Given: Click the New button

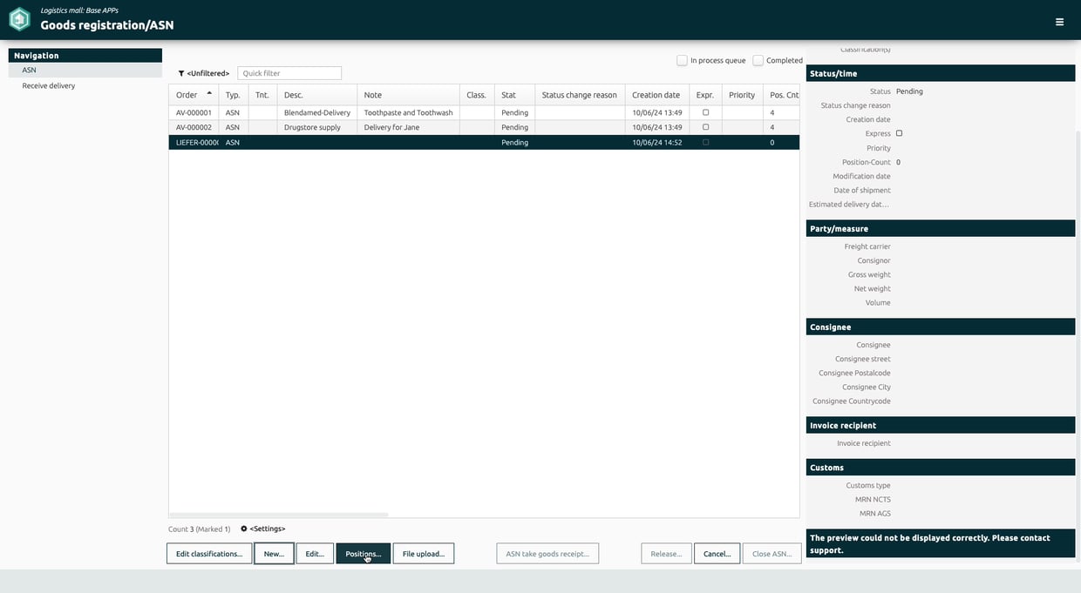Looking at the screenshot, I should pyautogui.click(x=274, y=554).
